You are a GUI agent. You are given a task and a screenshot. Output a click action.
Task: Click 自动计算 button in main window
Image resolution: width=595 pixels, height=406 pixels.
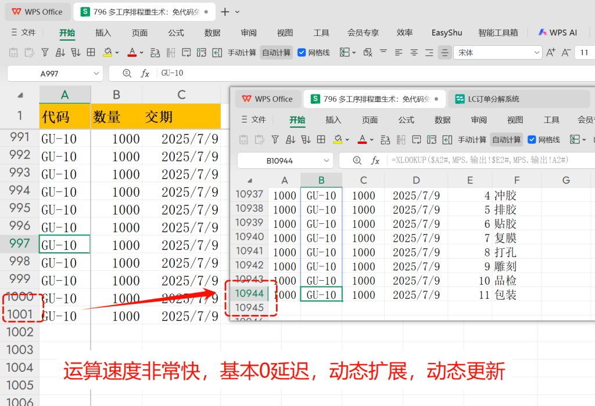[x=276, y=53]
